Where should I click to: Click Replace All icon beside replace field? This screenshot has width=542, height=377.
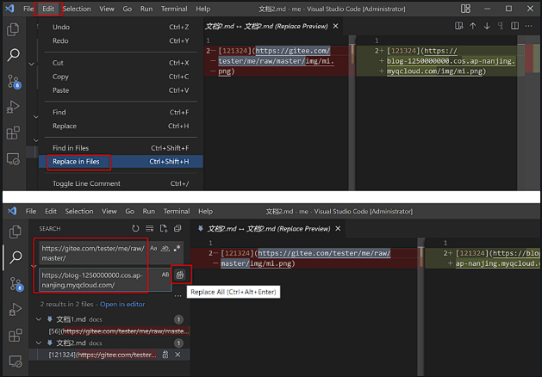coord(180,275)
